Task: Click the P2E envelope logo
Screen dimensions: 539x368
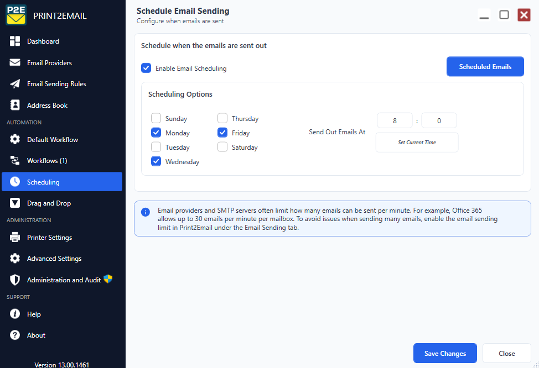Action: pyautogui.click(x=16, y=15)
